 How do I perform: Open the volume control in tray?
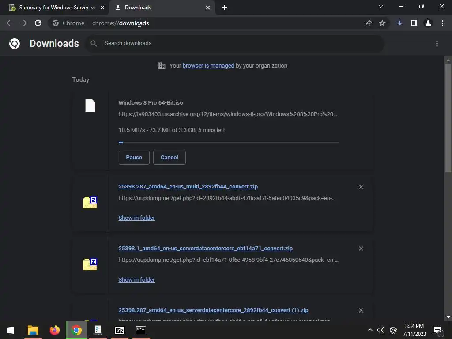click(x=381, y=330)
